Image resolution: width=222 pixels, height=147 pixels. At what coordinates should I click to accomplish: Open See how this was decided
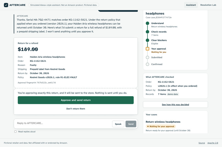point(175,105)
